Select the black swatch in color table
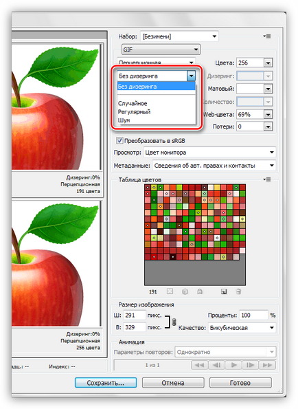The width and height of the screenshot is (298, 409). 173,257
